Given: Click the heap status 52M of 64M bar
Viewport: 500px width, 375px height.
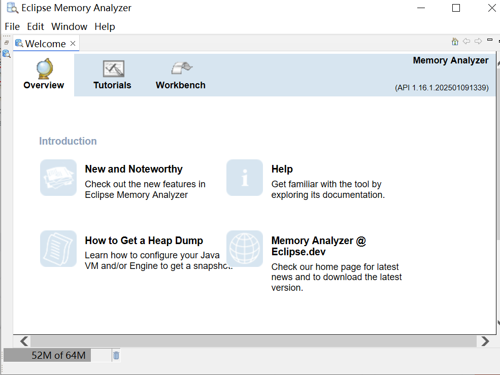Looking at the screenshot, I should click(58, 355).
